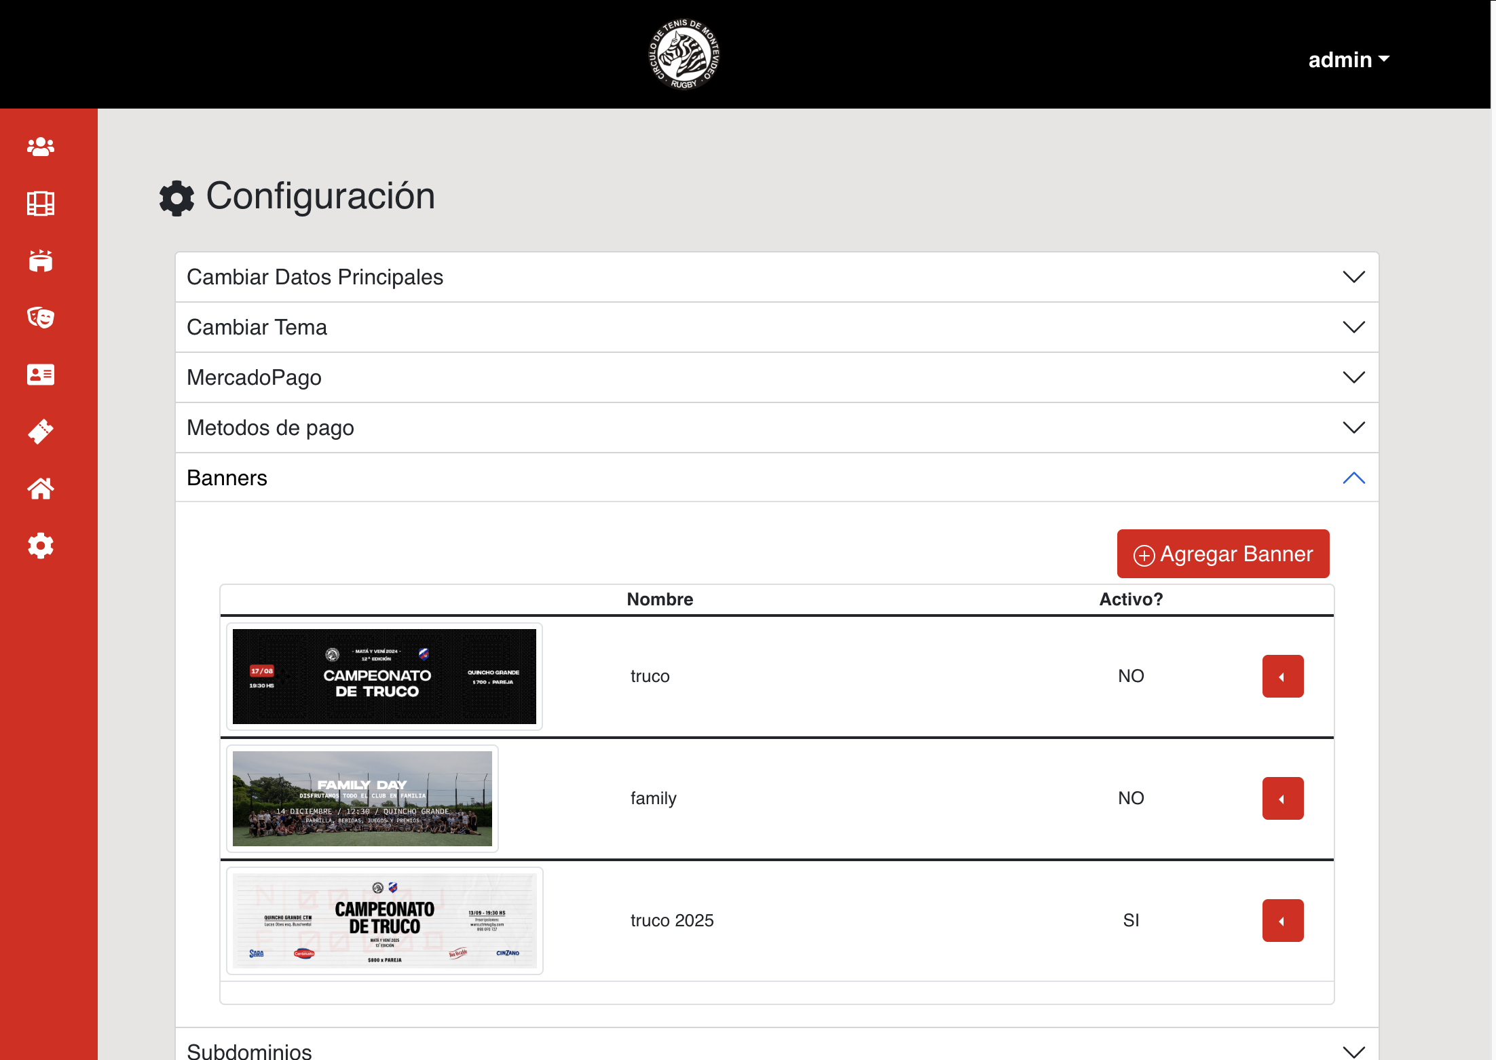Click the Family Day banner thumbnail
The height and width of the screenshot is (1060, 1496).
362,798
